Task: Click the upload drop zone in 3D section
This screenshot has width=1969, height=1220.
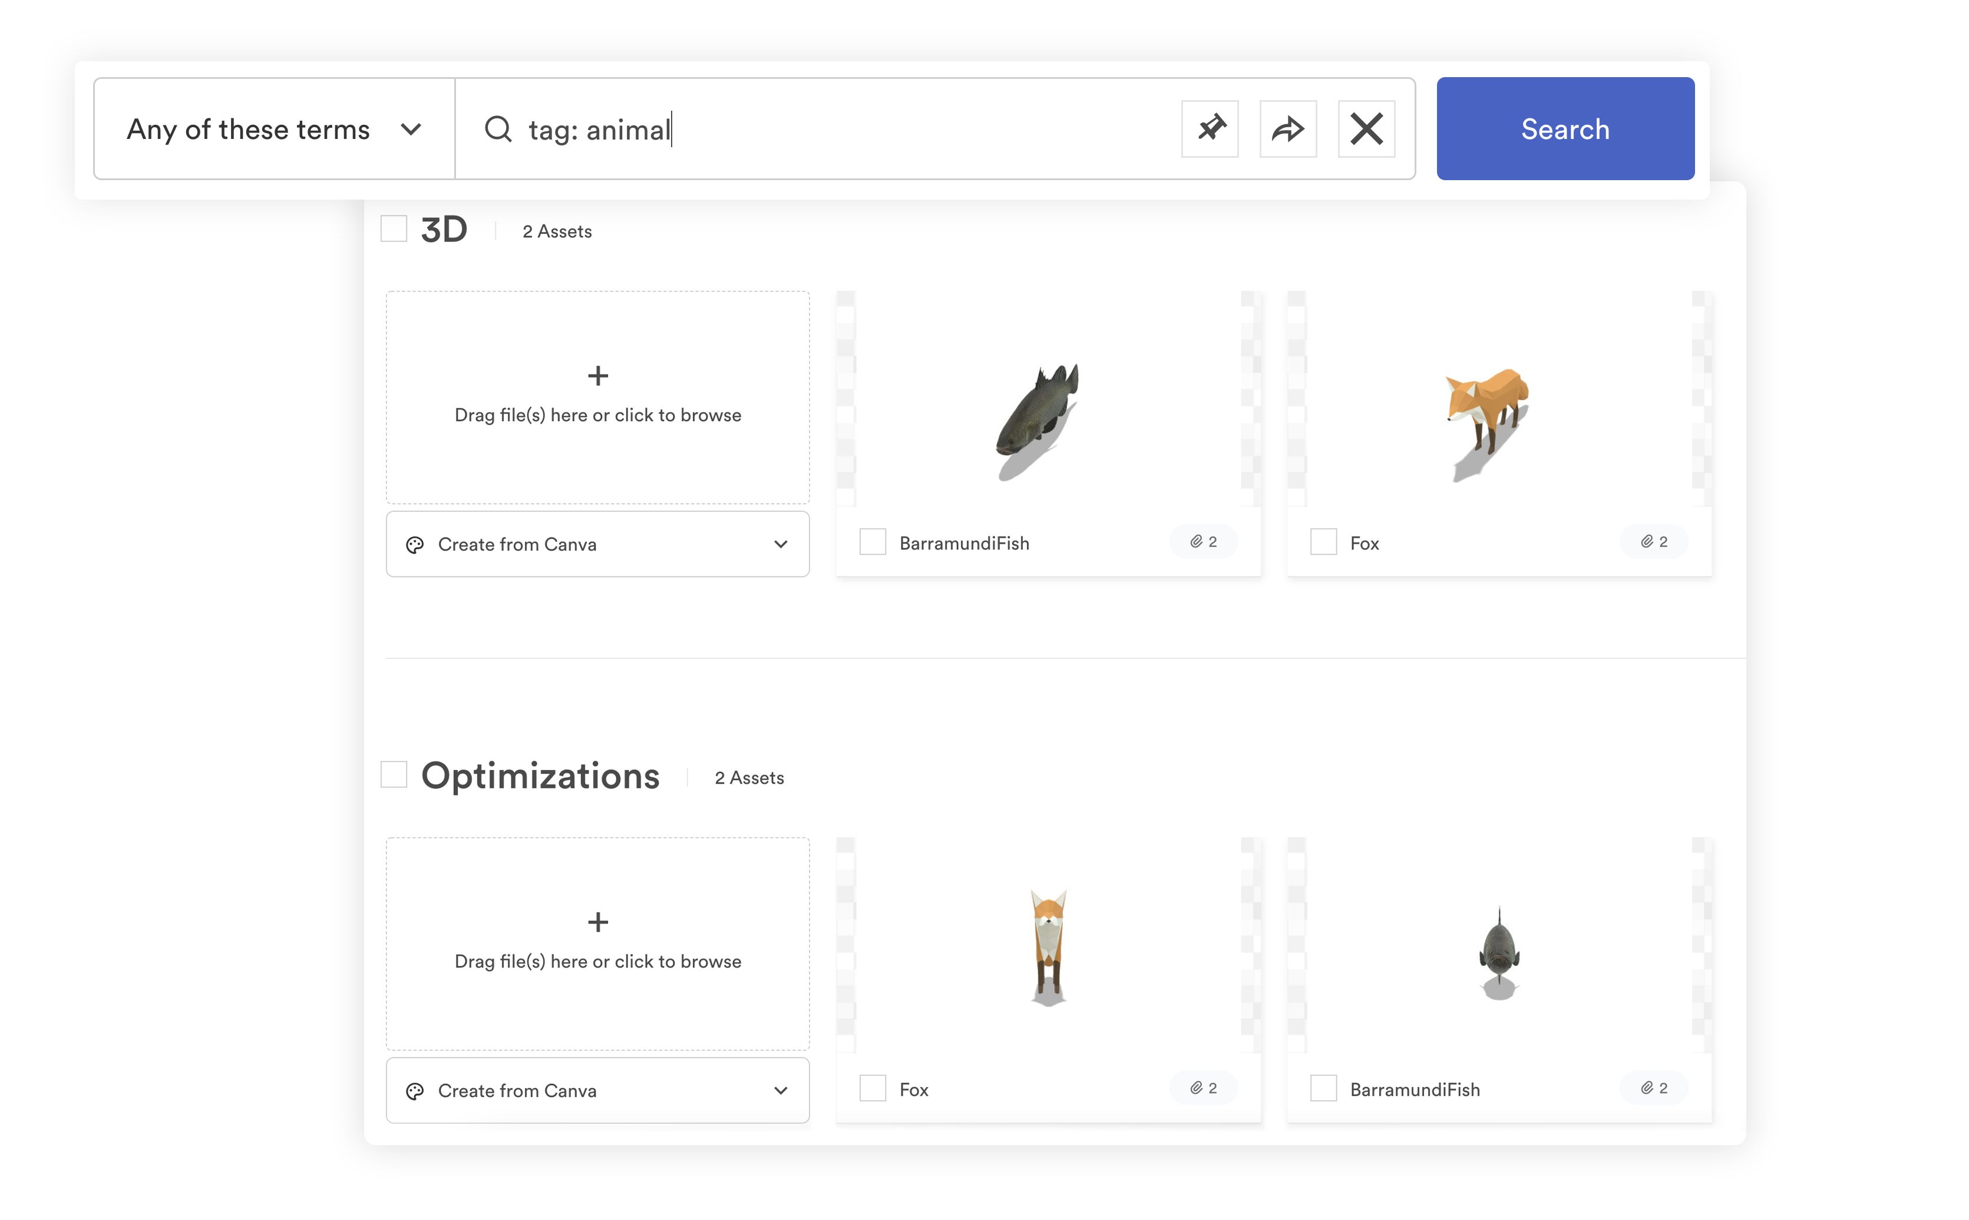Action: 597,398
